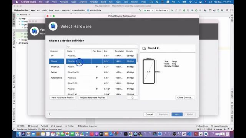This screenshot has width=246, height=138.
Task: Click the MainActivity breadcrumb
Action: click(94, 10)
